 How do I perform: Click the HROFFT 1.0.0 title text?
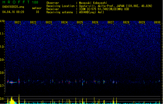click(20, 2)
